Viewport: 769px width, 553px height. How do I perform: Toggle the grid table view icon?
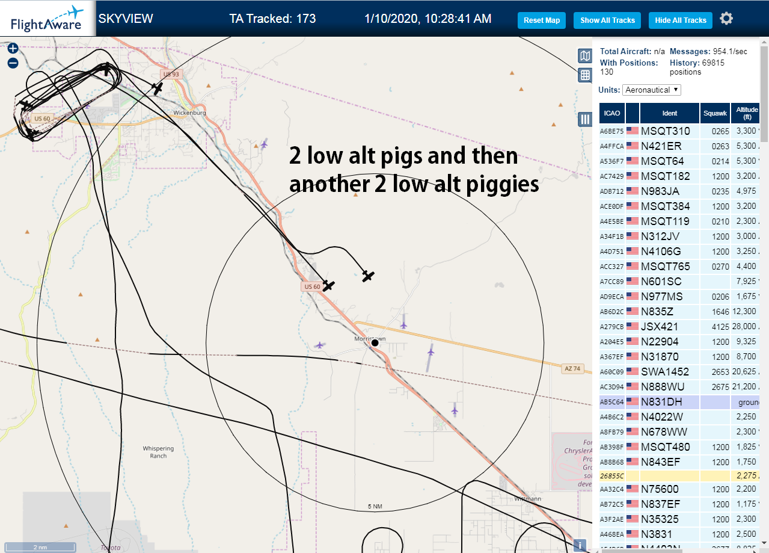(585, 75)
